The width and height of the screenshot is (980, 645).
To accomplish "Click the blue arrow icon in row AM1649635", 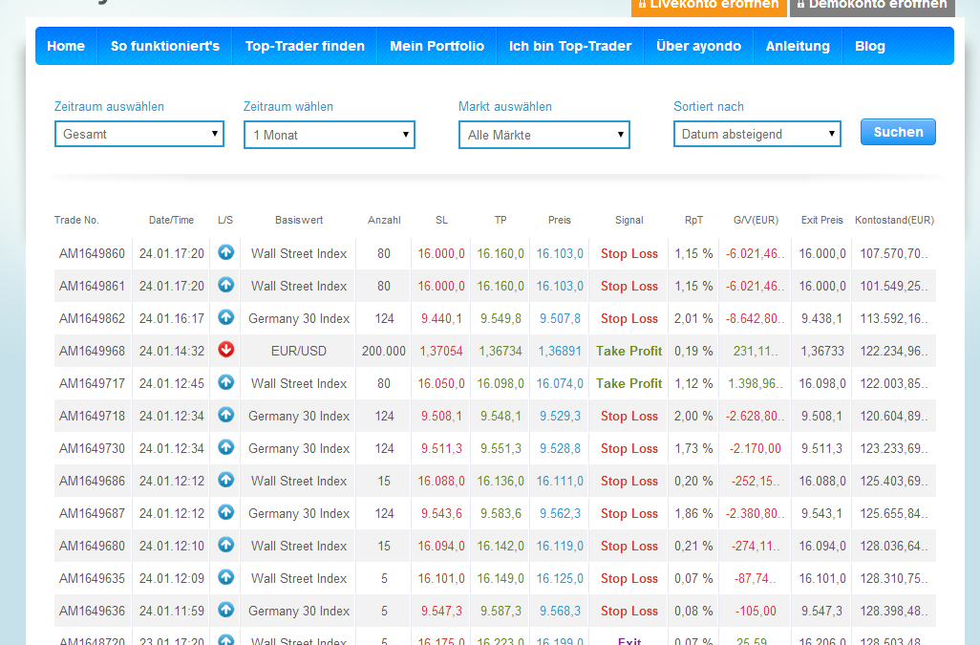I will click(x=225, y=577).
